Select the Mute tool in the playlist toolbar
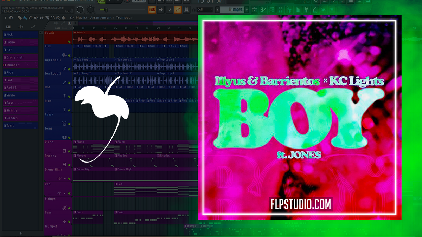Viewport: 422px width, 237px height. [x=36, y=18]
